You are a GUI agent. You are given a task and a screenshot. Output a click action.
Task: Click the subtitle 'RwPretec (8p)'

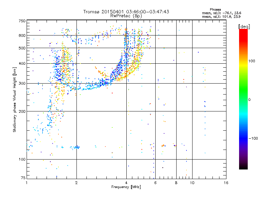point(126,16)
